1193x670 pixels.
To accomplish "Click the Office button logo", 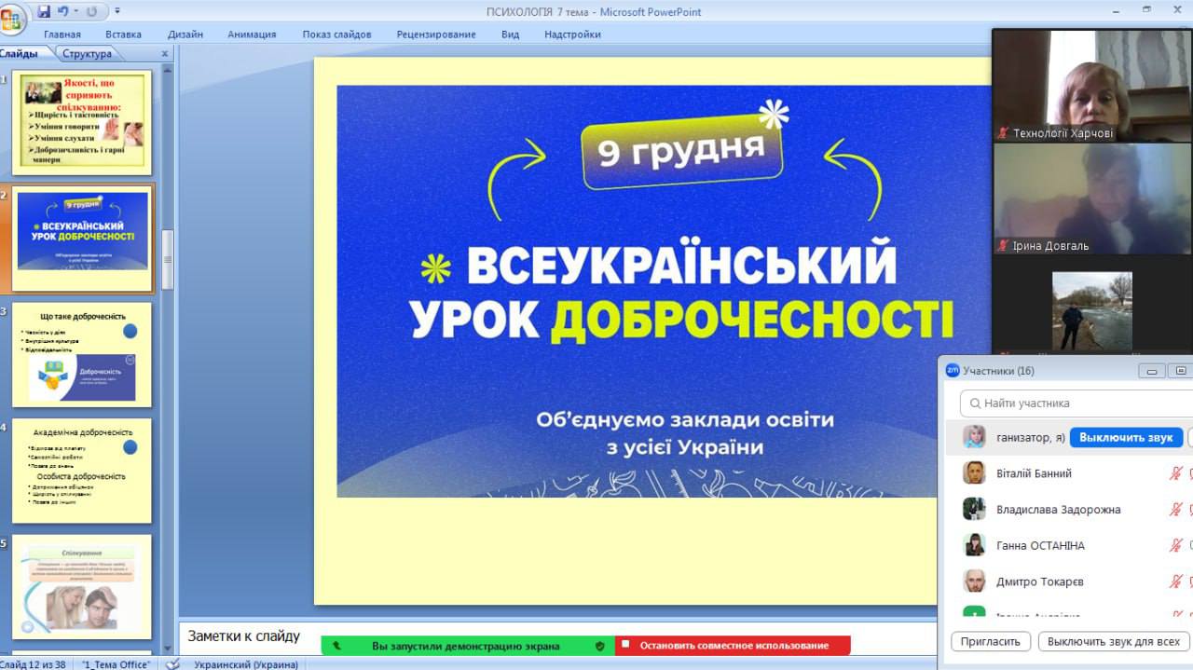I will (13, 20).
